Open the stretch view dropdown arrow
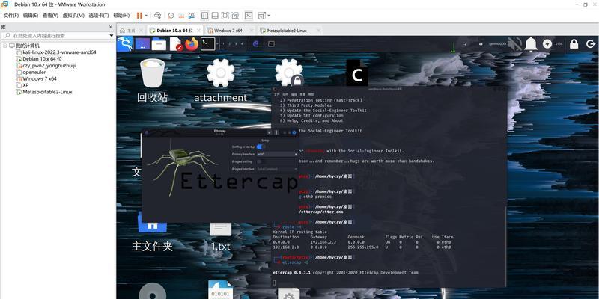Image resolution: width=599 pixels, height=299 pixels. (x=269, y=16)
